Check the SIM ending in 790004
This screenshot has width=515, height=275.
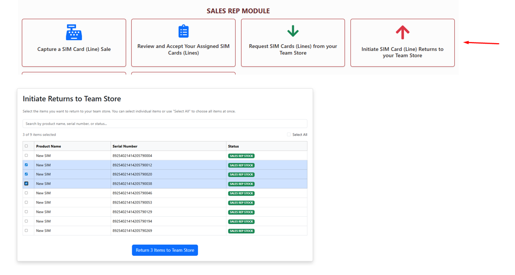[26, 155]
